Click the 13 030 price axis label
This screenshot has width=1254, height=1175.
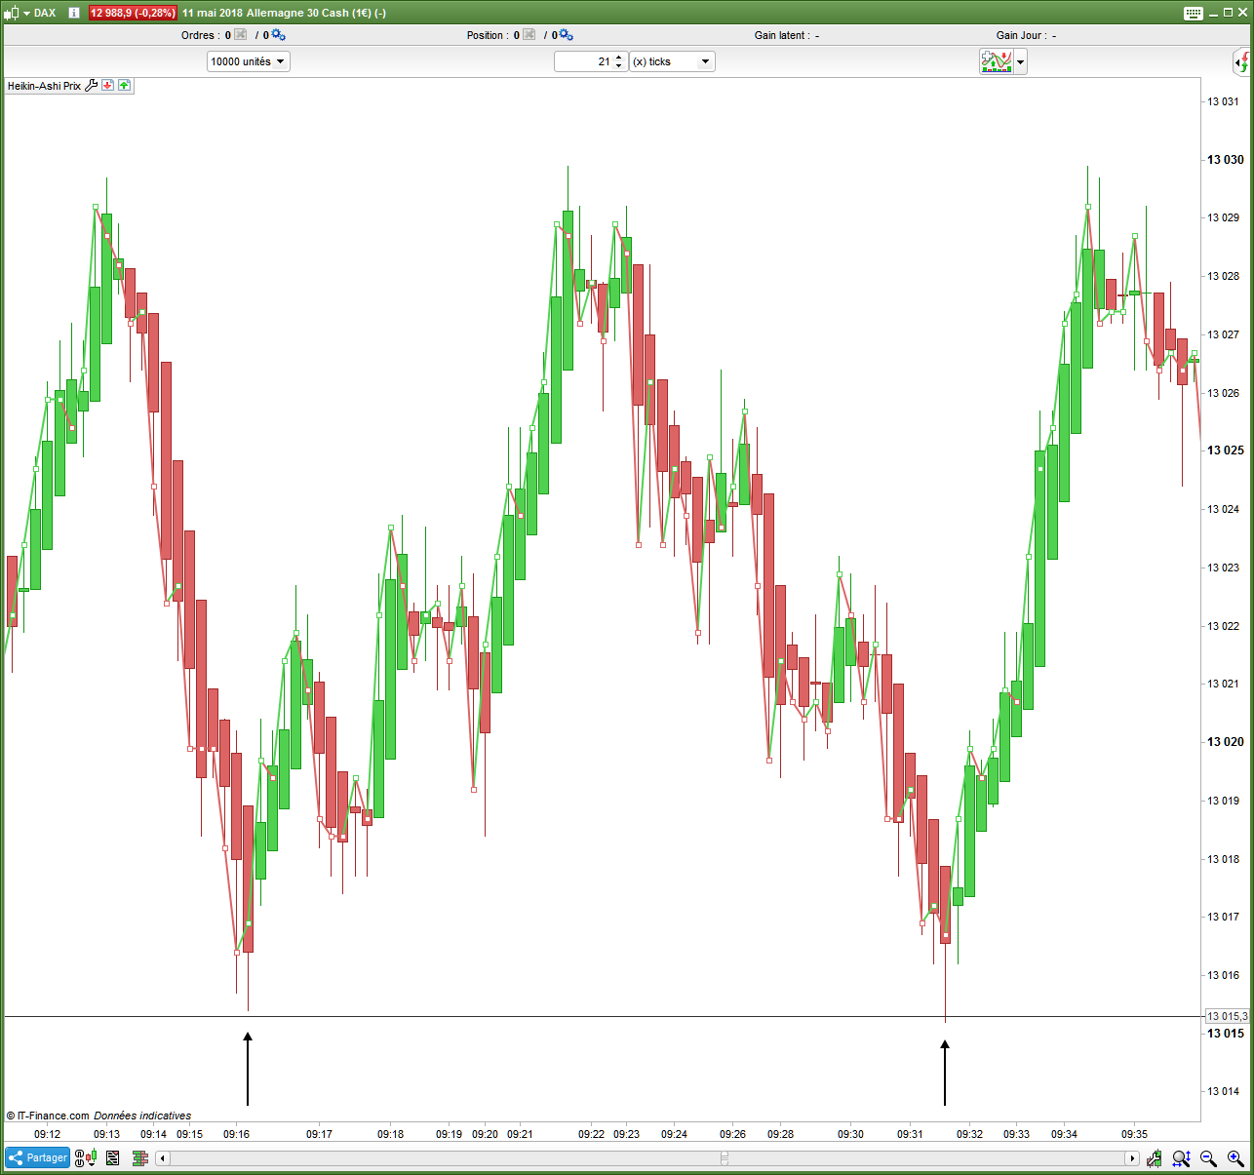click(x=1226, y=159)
